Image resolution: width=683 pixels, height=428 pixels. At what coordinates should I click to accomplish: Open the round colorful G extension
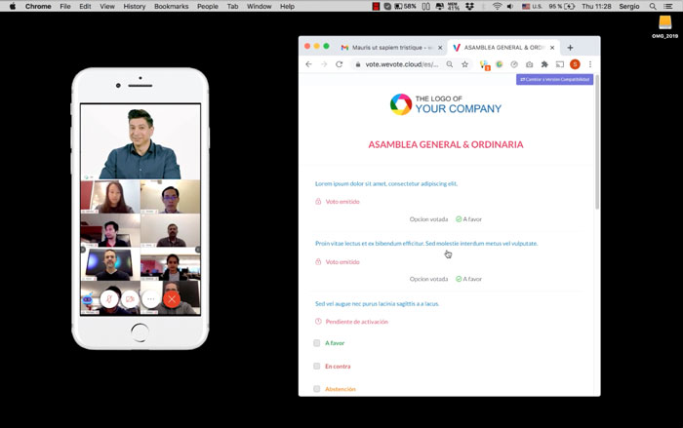click(x=500, y=64)
